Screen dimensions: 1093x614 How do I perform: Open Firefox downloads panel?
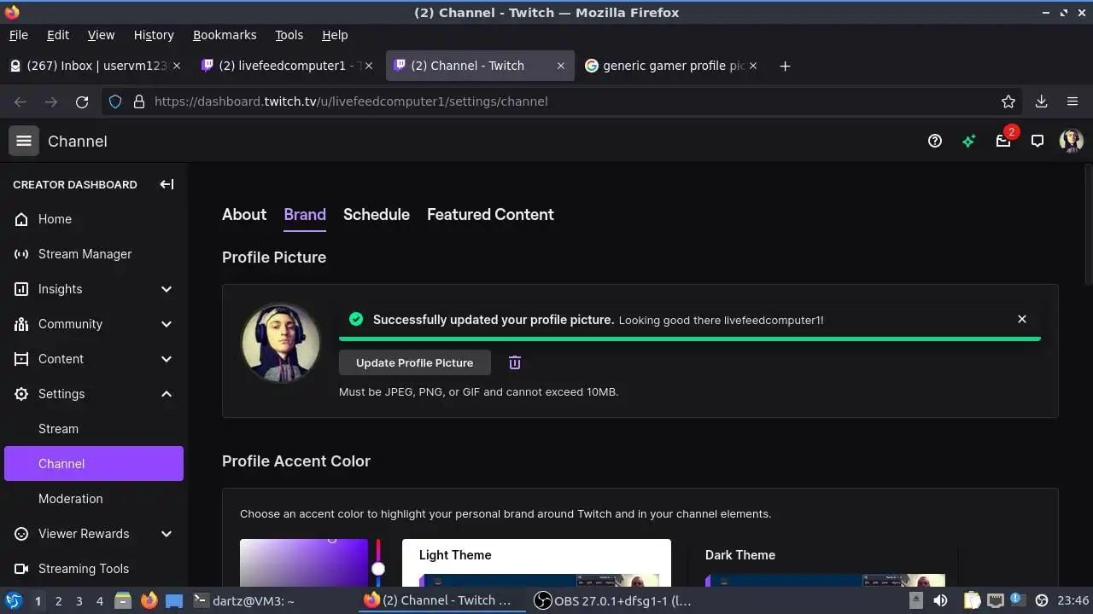1041,101
